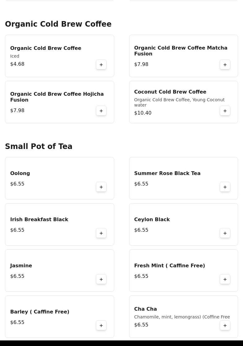Image resolution: width=243 pixels, height=346 pixels.
Task: Click the Organic Cold Brew Coffee section heading
Action: [58, 24]
